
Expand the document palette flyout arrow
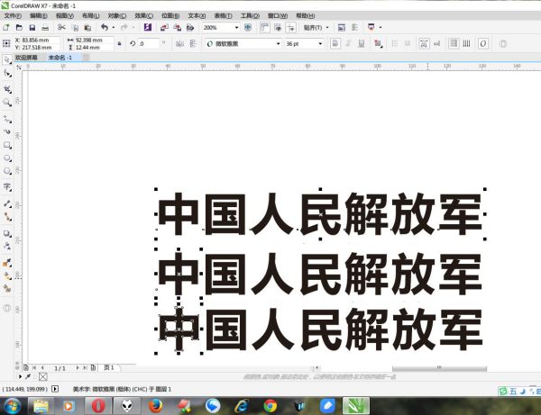[x=20, y=376]
